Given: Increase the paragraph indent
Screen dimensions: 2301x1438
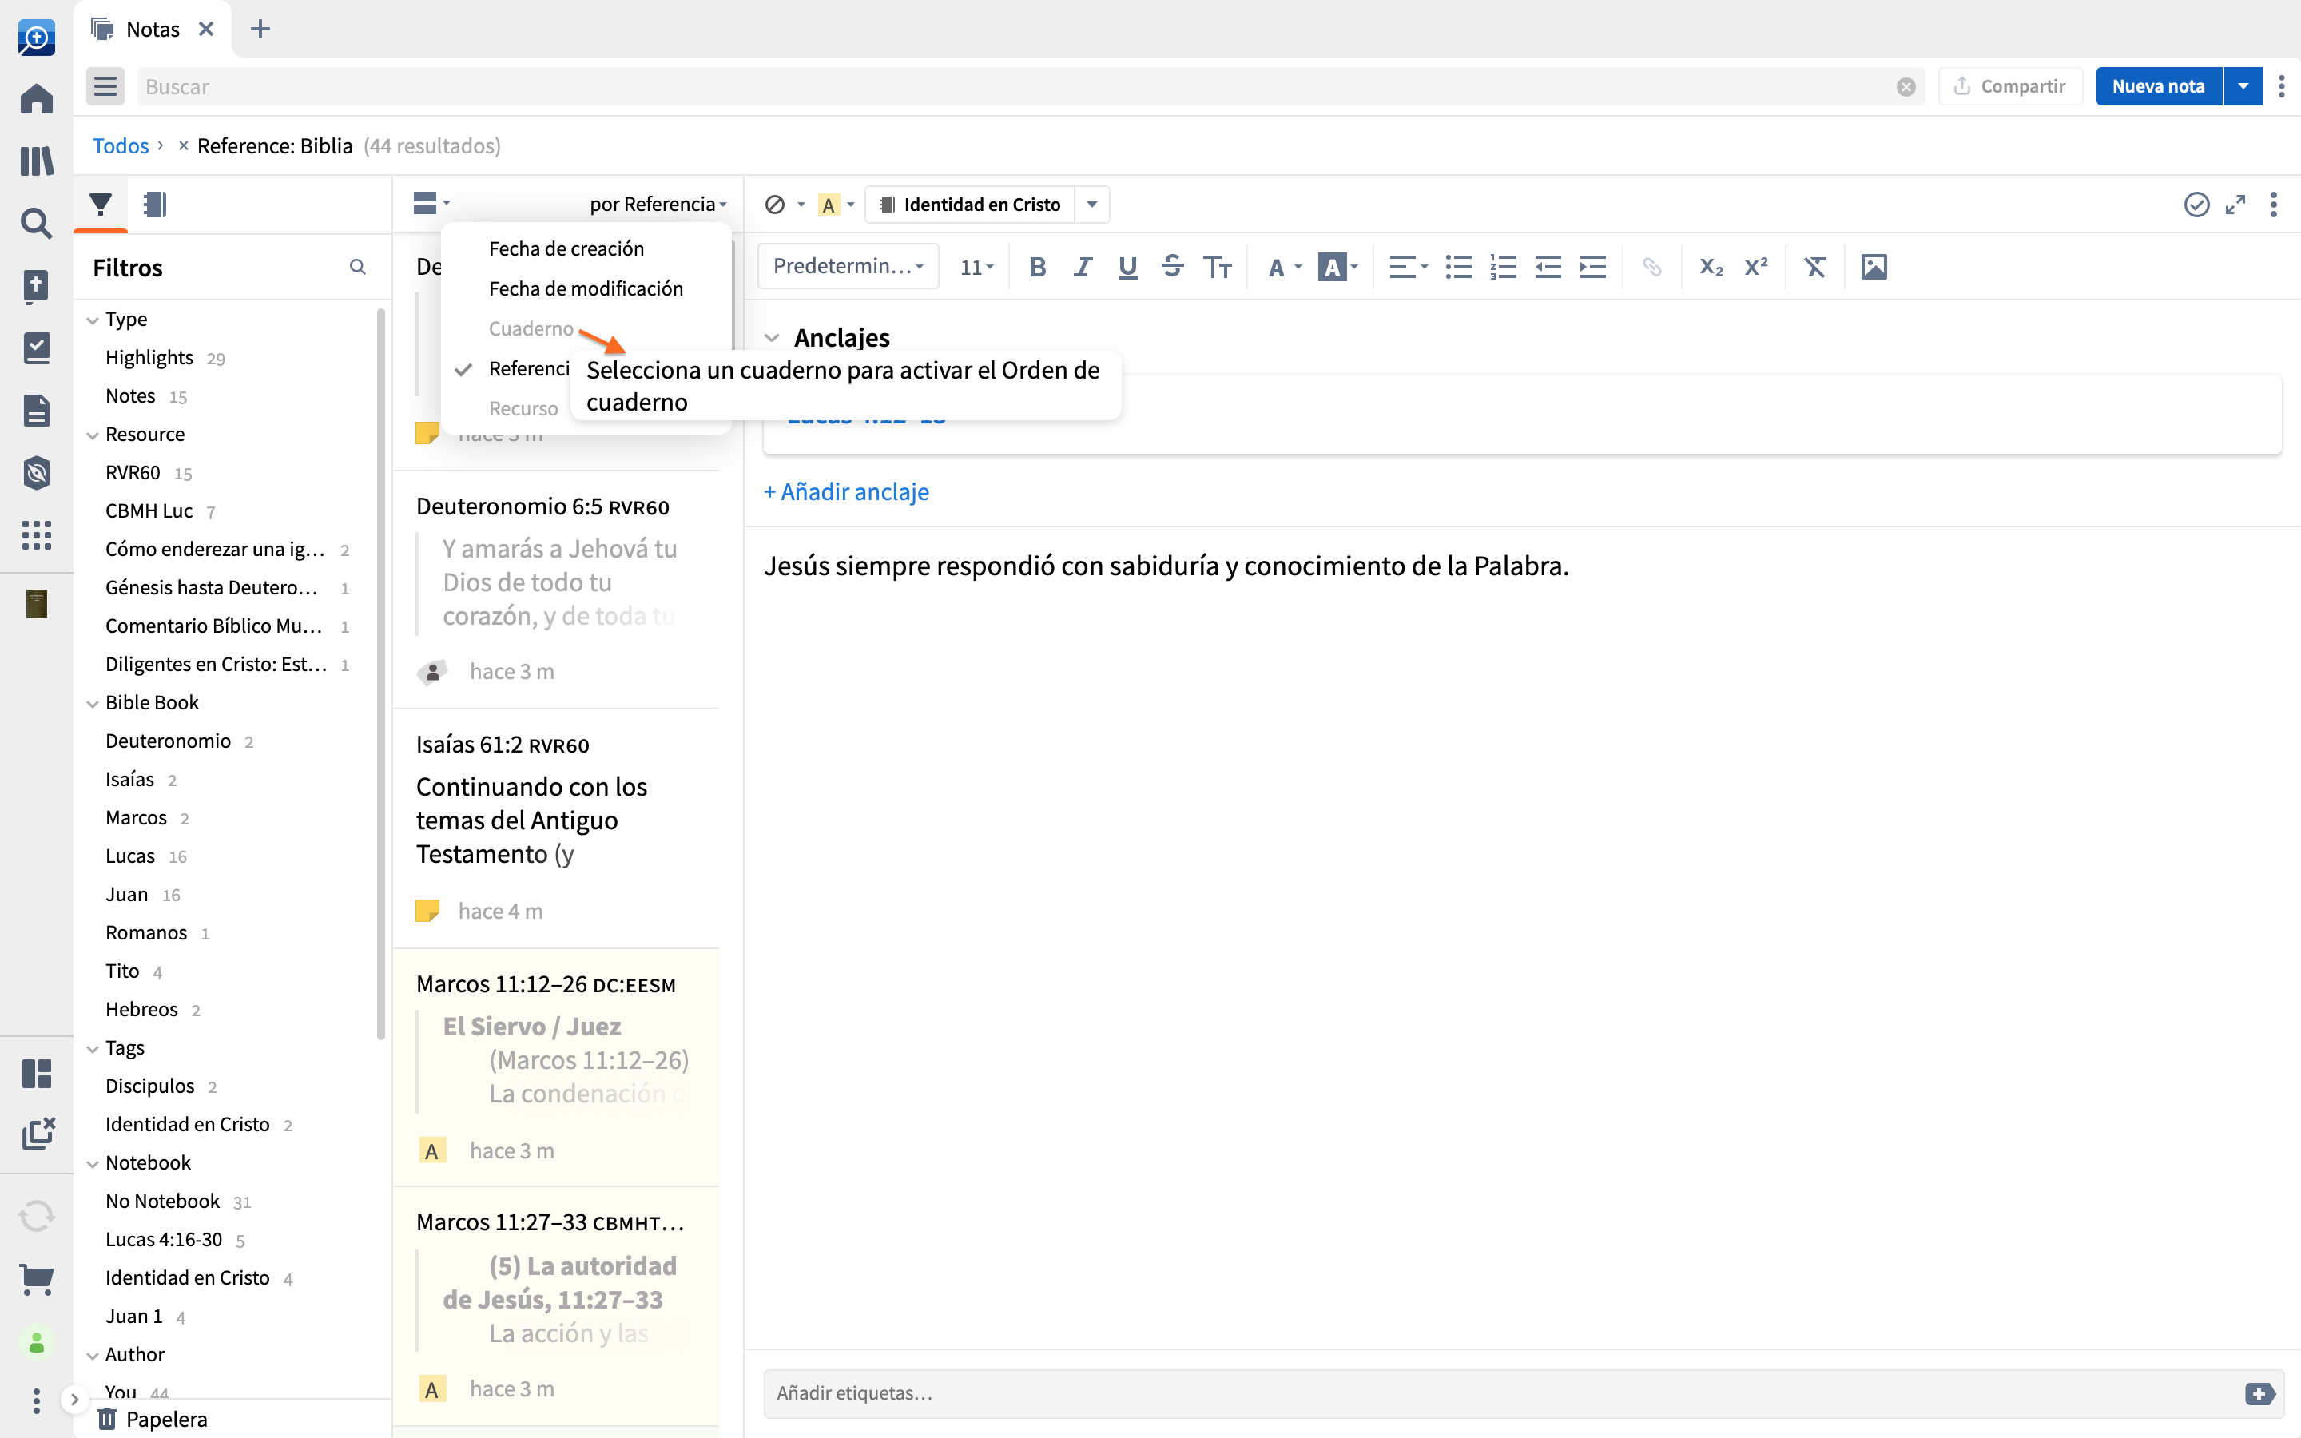Looking at the screenshot, I should [x=1592, y=268].
